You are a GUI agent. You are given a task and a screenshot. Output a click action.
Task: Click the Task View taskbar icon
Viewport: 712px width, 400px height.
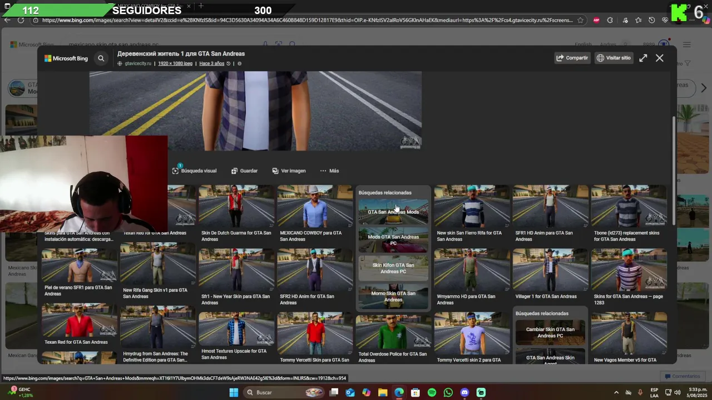334,393
